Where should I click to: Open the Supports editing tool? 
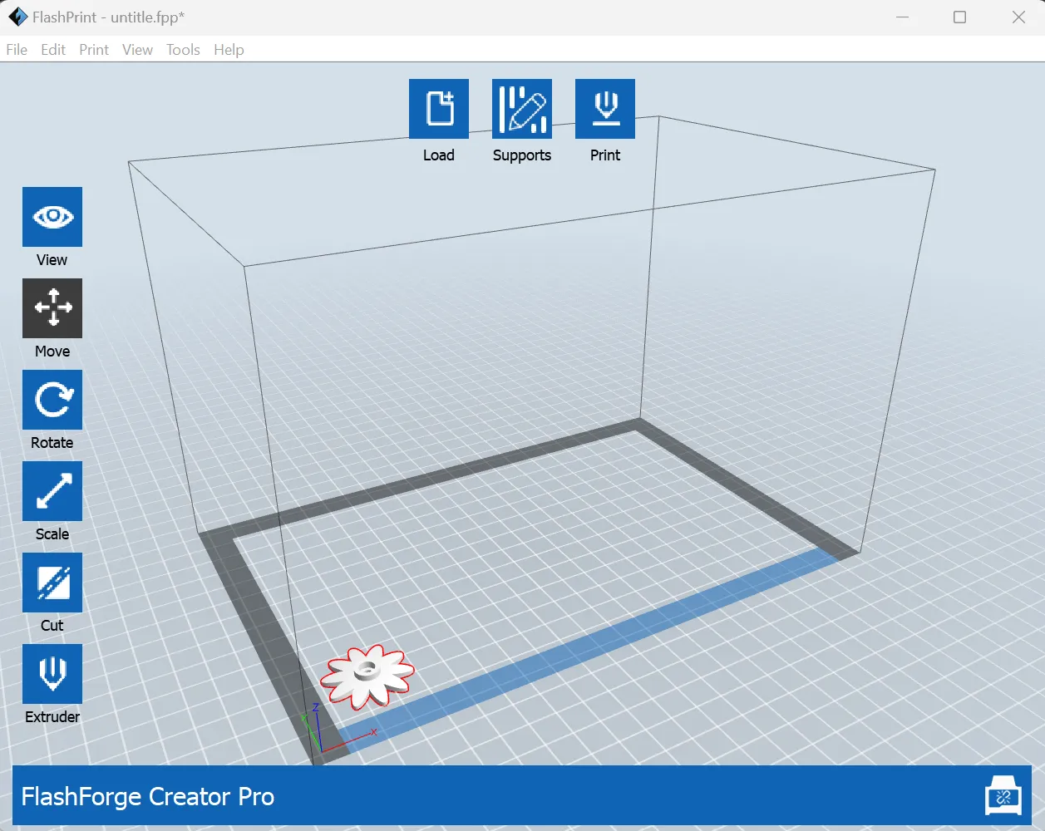pos(522,109)
